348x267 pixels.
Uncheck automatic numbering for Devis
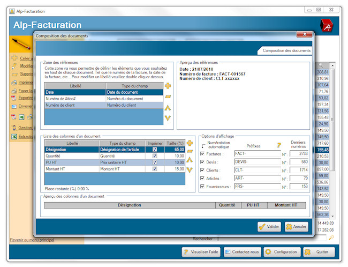pyautogui.click(x=202, y=162)
